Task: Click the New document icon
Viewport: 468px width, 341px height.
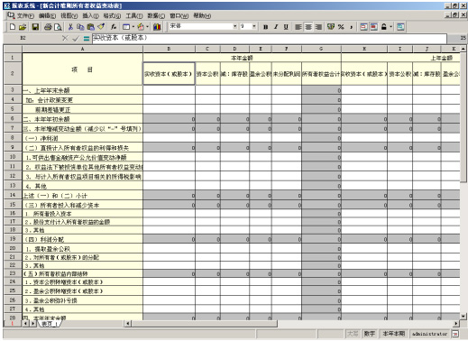Action: (13, 27)
